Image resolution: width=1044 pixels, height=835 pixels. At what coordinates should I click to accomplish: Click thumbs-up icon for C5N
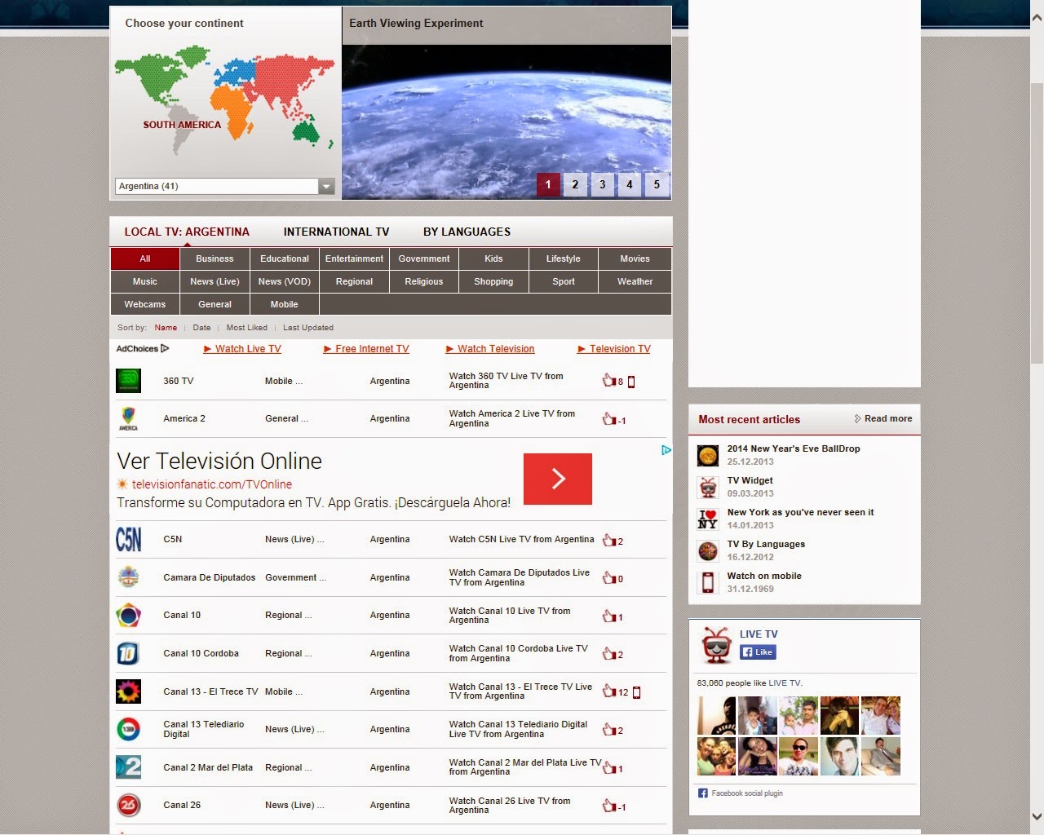(x=608, y=540)
